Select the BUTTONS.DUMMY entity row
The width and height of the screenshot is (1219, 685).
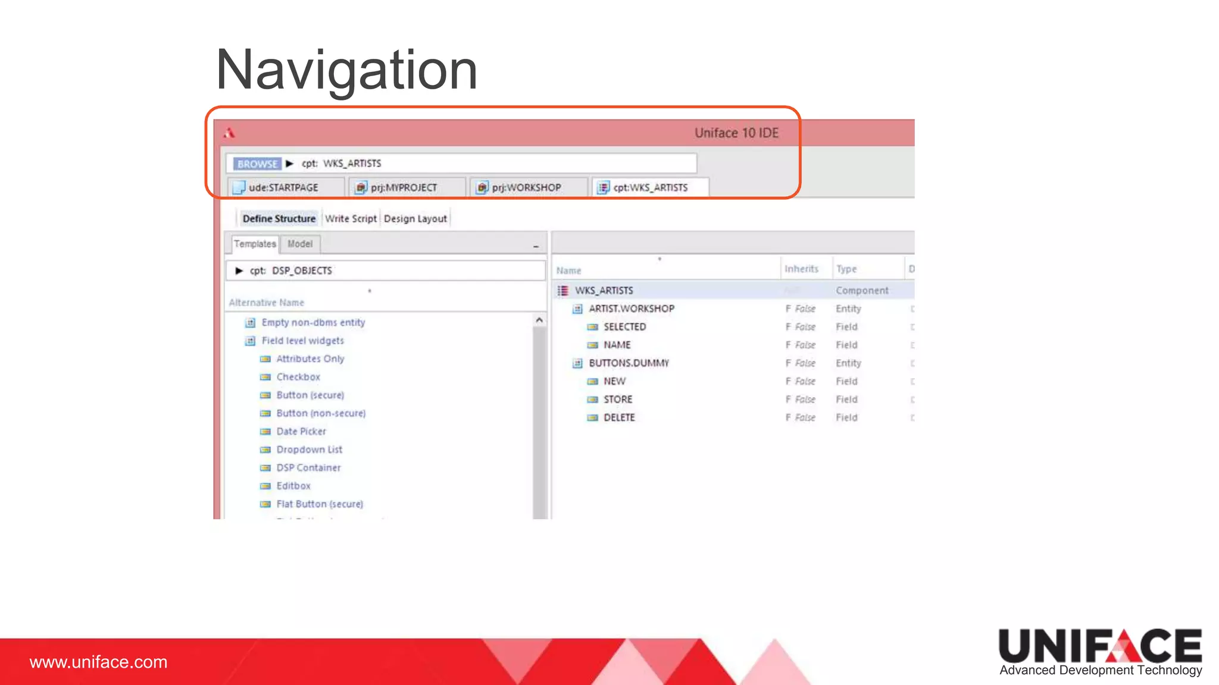(x=733, y=363)
